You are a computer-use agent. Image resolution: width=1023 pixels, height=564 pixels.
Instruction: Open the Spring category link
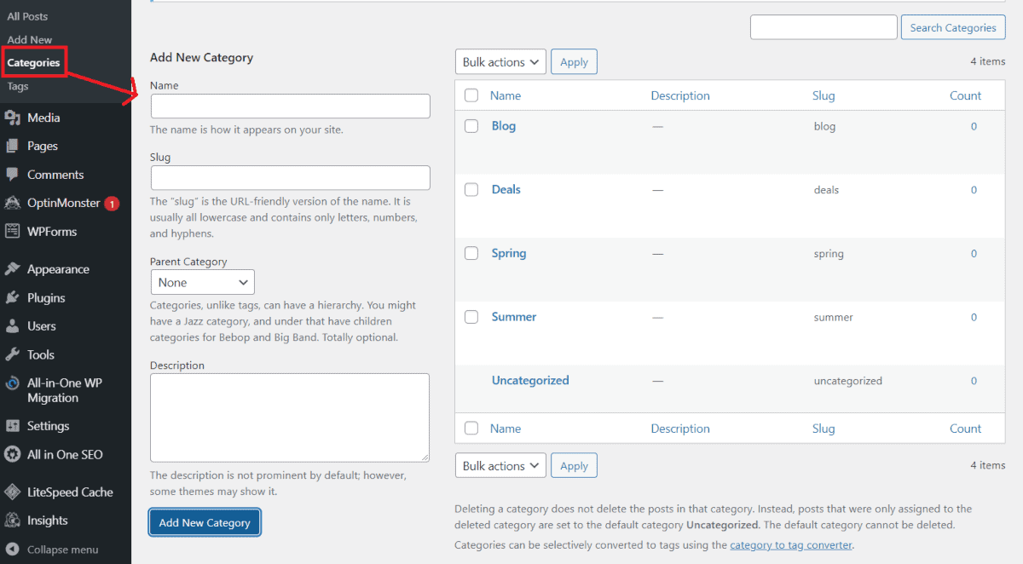point(509,253)
